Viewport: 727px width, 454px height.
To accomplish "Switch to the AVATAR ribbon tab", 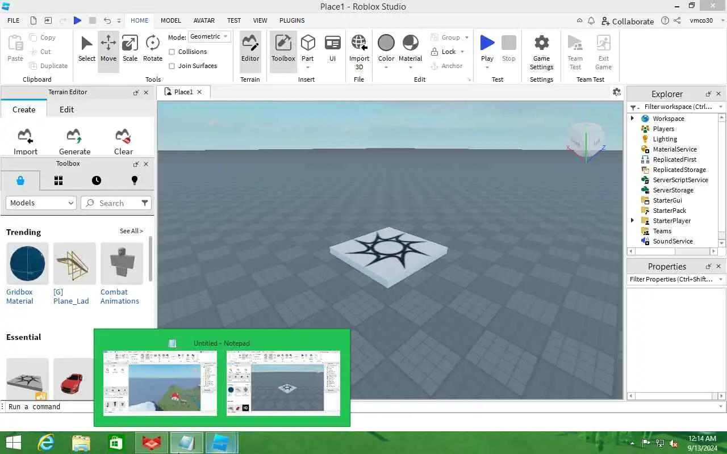I will point(204,20).
